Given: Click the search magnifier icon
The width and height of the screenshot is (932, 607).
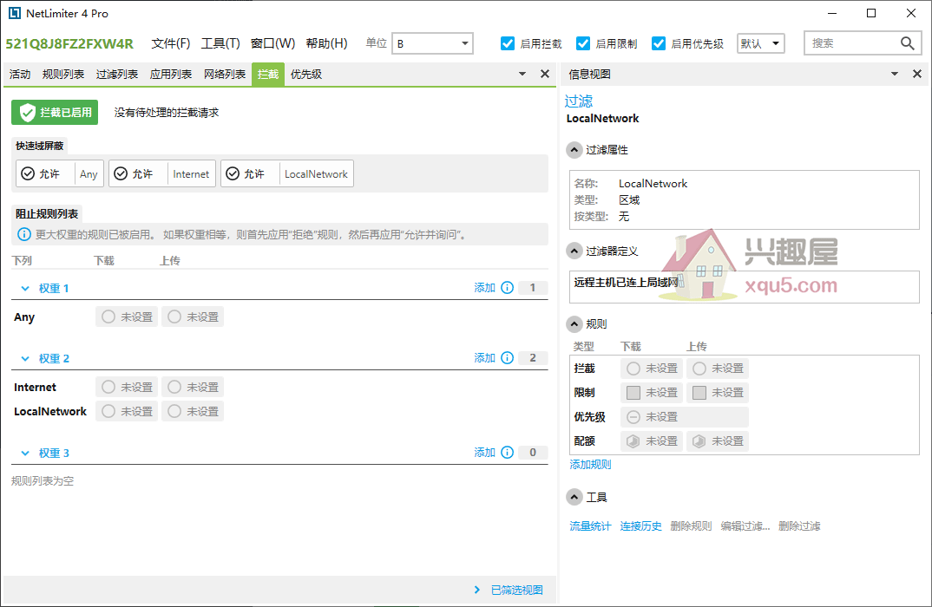Looking at the screenshot, I should [907, 43].
